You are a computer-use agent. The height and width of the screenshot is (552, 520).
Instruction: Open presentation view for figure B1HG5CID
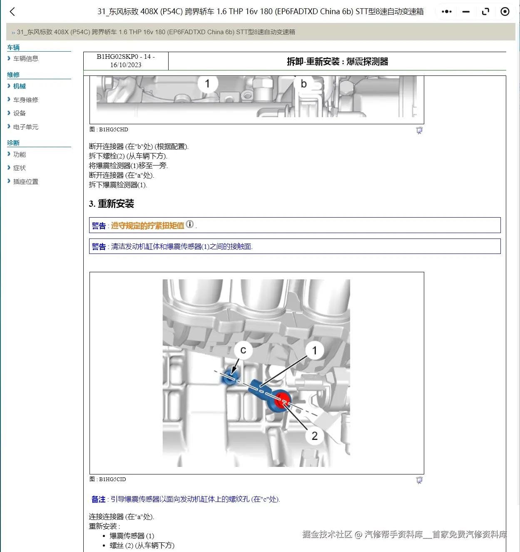tap(419, 480)
